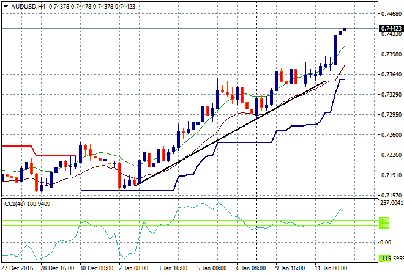
Task: Click the 0.73290 price scale value
Action: coord(391,94)
